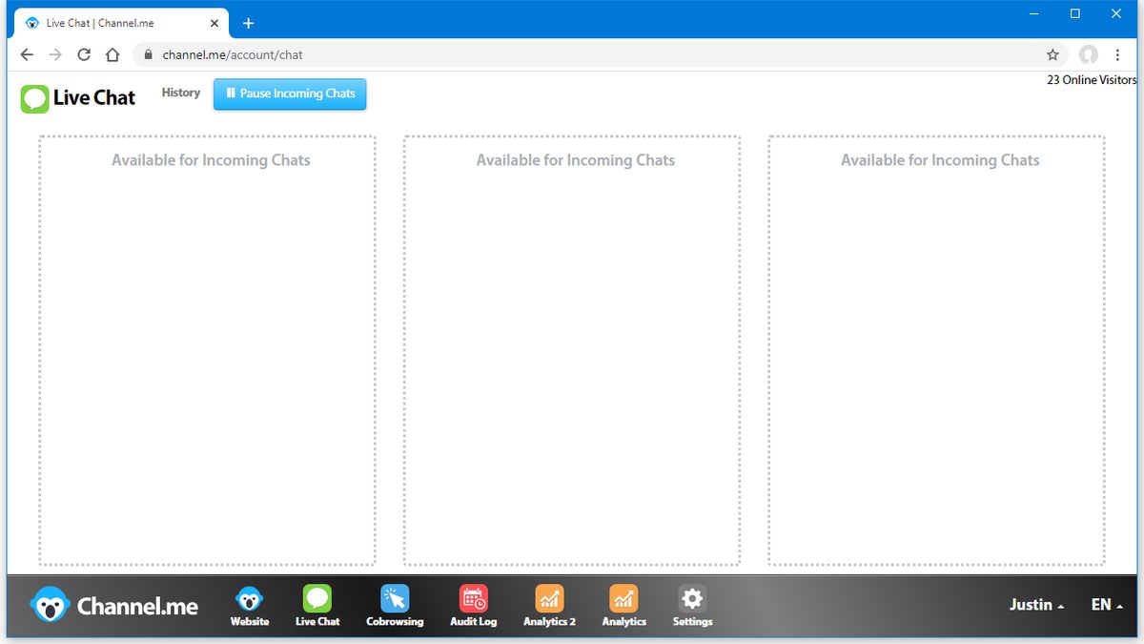Click the Channel.me koala logo

50,604
